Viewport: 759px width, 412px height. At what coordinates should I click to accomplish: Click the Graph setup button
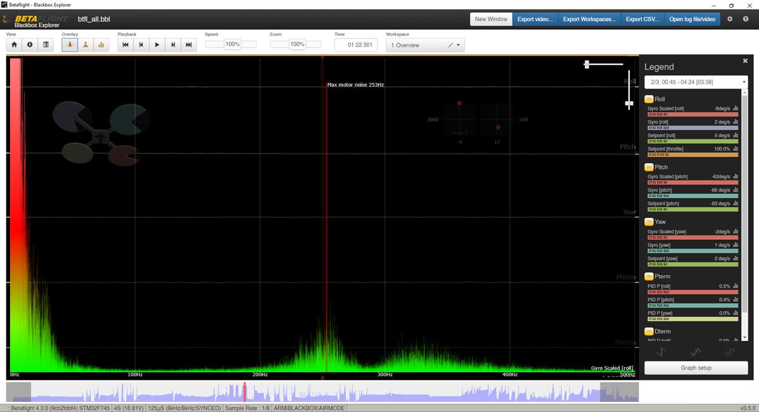(696, 368)
